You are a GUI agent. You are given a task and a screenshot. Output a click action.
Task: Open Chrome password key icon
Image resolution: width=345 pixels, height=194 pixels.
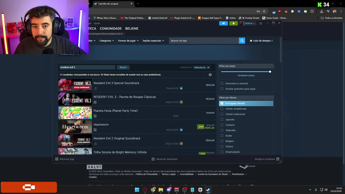258,11
